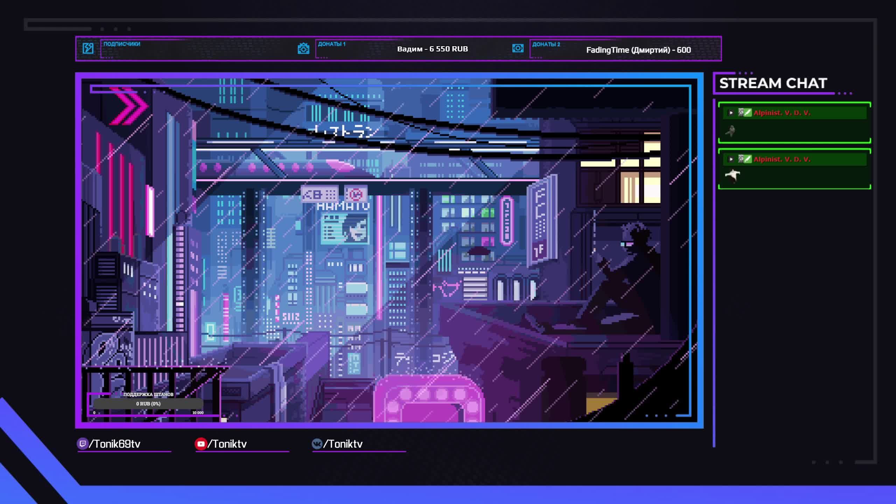Click Alpinist. V. D. V. name in first message
The image size is (896, 504).
(x=782, y=113)
